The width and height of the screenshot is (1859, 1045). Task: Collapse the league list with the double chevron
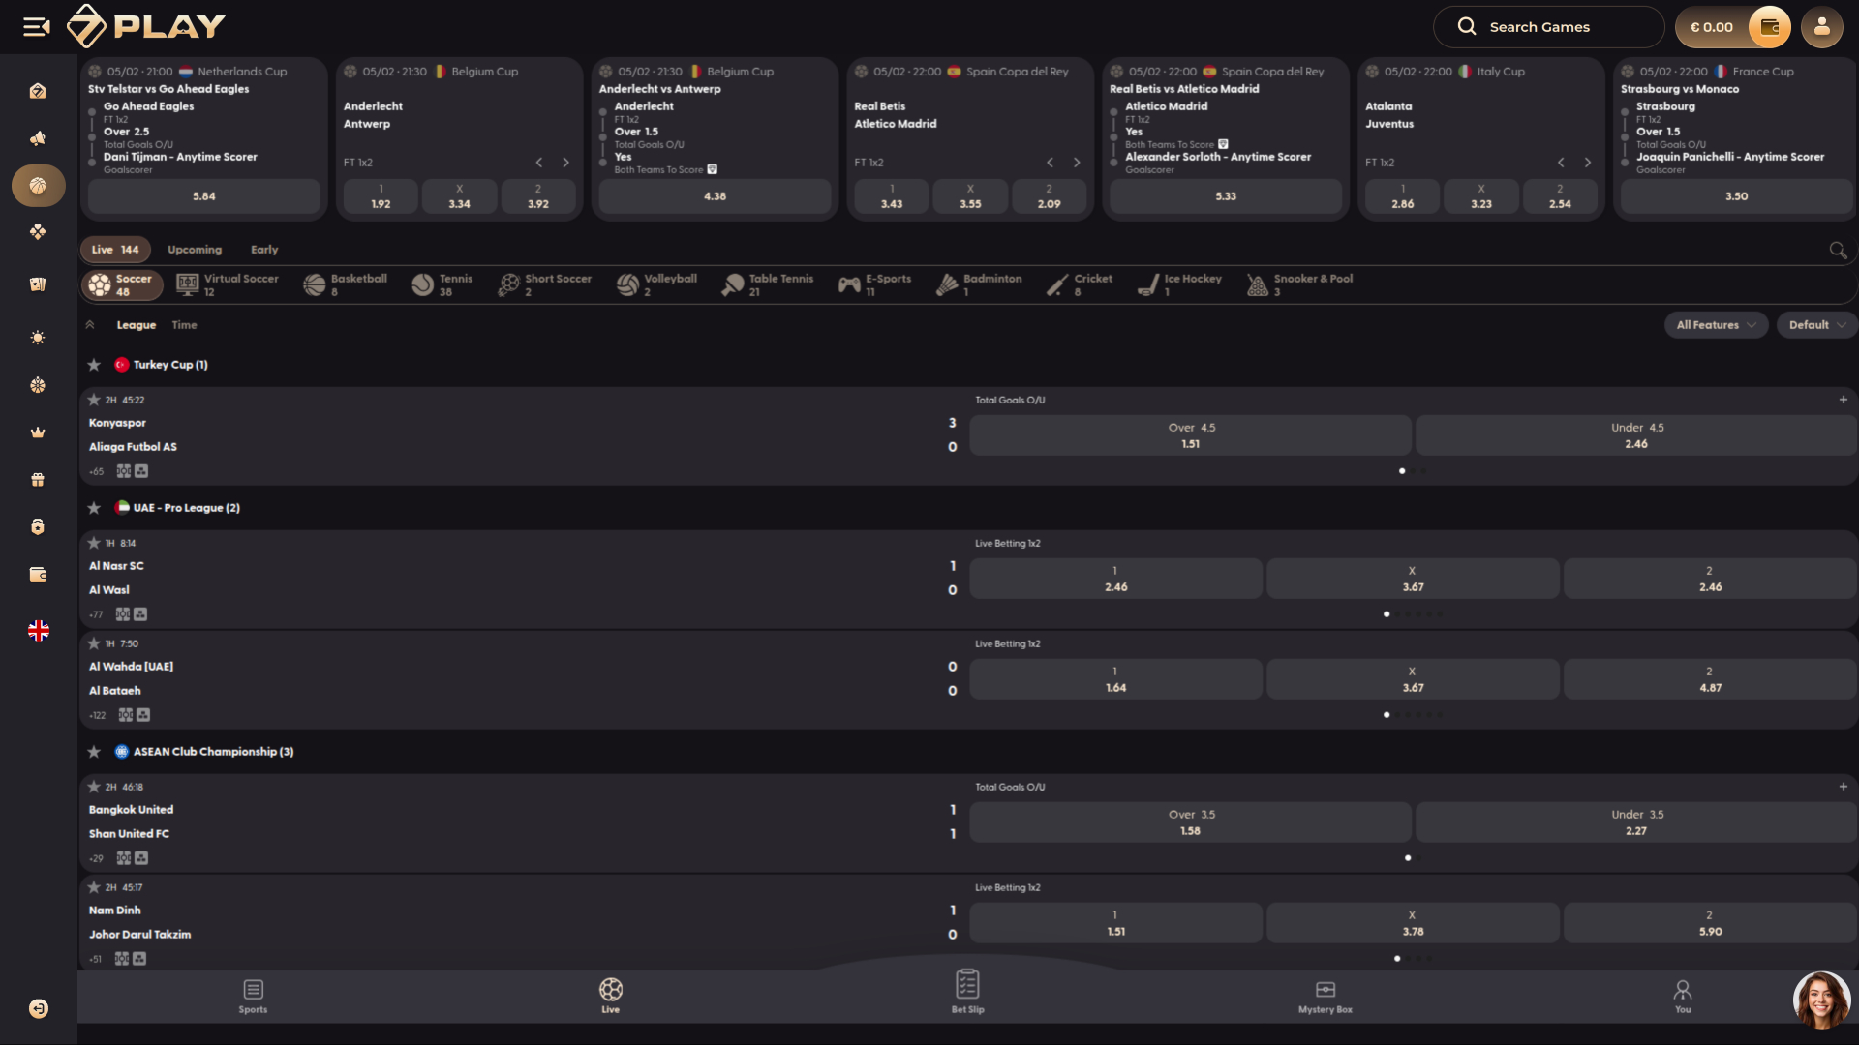point(91,325)
